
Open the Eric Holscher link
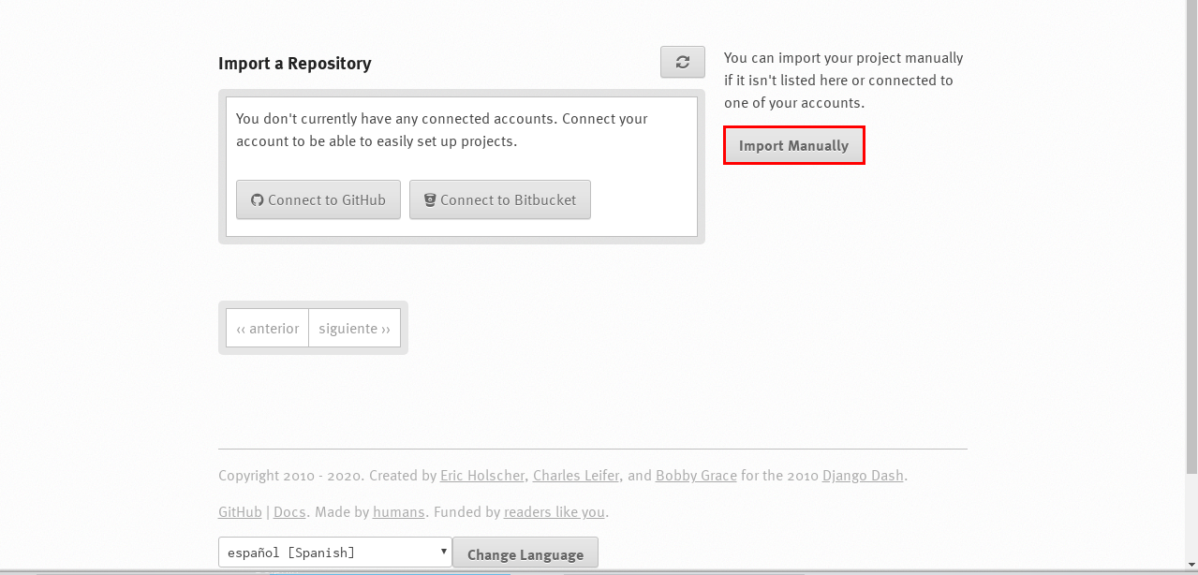pos(482,476)
